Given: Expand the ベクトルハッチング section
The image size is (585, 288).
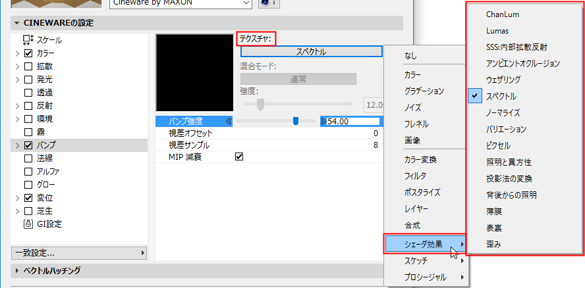Looking at the screenshot, I should pos(16,271).
